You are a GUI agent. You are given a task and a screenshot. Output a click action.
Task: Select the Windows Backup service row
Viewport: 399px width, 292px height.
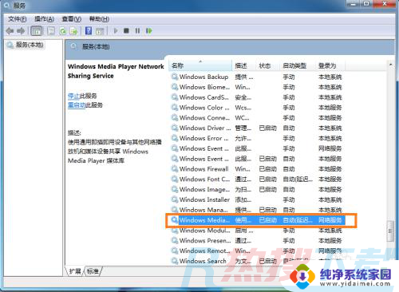[x=257, y=77]
